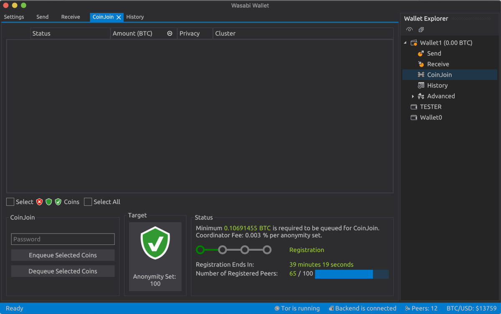The image size is (501, 314).
Task: Sort by Amount (BTC) column arrow
Action: pyautogui.click(x=170, y=34)
